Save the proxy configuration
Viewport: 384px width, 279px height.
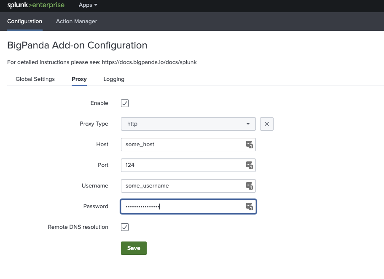(x=134, y=248)
